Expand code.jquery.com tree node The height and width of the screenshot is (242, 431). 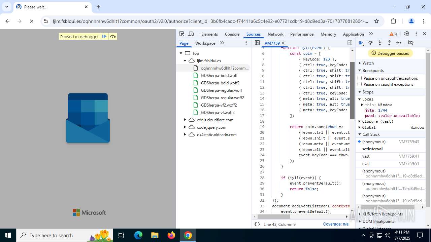pyautogui.click(x=185, y=127)
